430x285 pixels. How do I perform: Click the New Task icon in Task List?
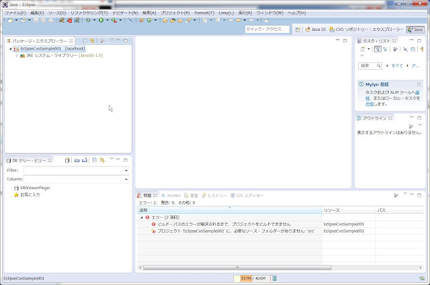coord(363,49)
